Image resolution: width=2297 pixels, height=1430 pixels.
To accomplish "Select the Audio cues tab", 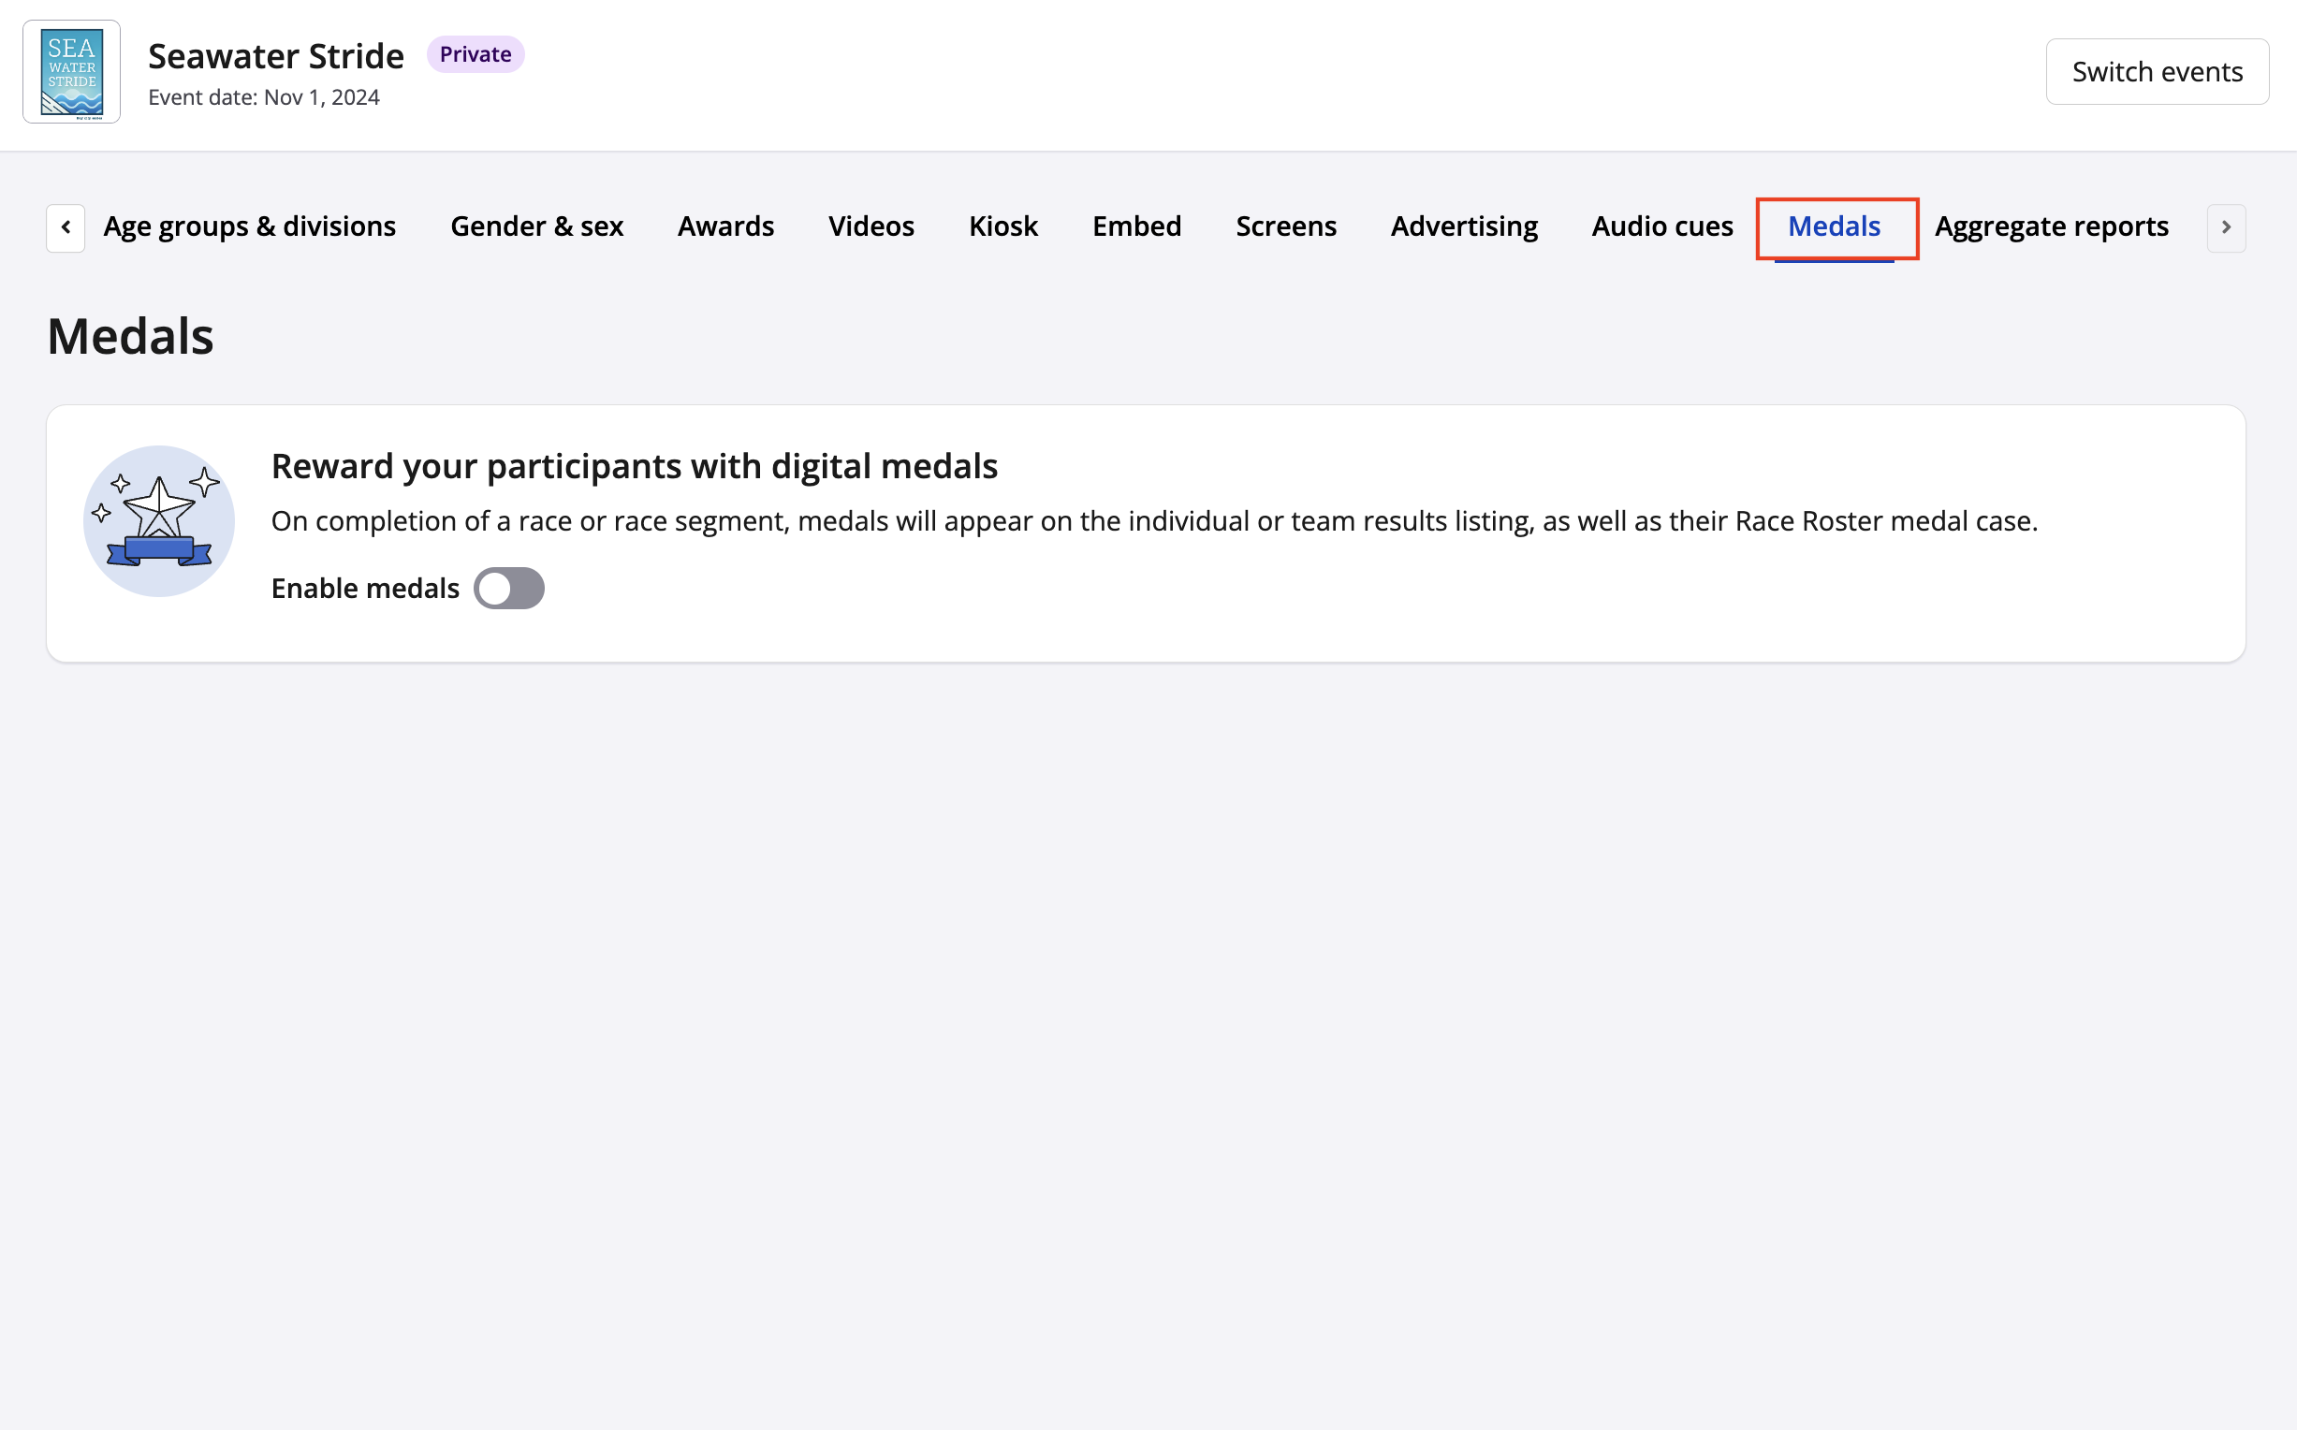I will 1661,227.
